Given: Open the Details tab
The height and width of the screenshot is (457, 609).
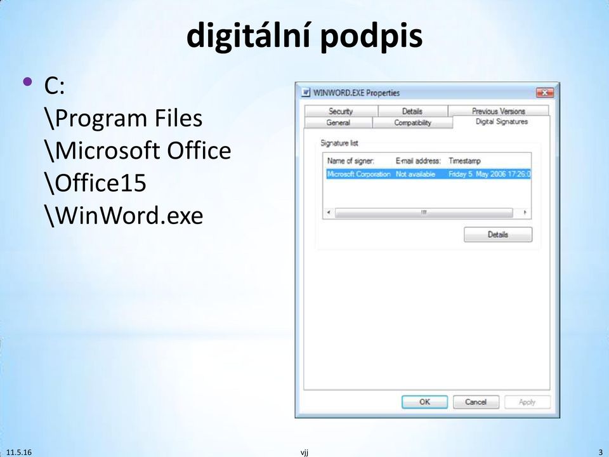Looking at the screenshot, I should pos(412,111).
